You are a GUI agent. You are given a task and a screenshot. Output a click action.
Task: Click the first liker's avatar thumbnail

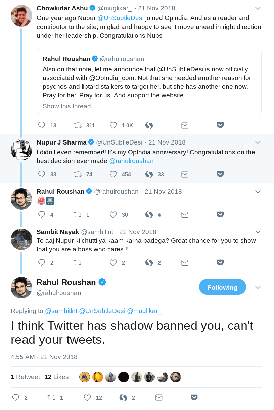85,377
